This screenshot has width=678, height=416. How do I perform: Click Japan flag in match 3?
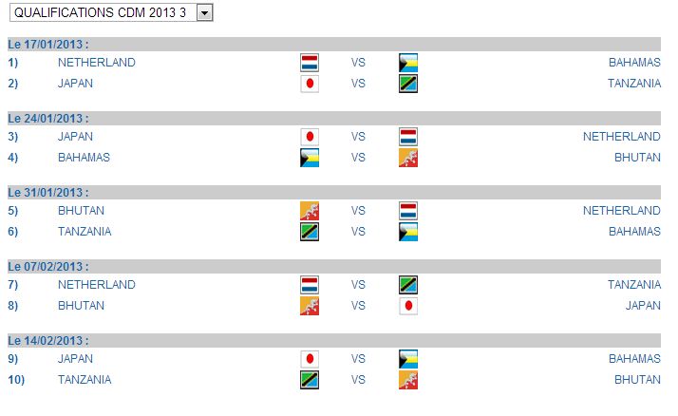click(310, 137)
